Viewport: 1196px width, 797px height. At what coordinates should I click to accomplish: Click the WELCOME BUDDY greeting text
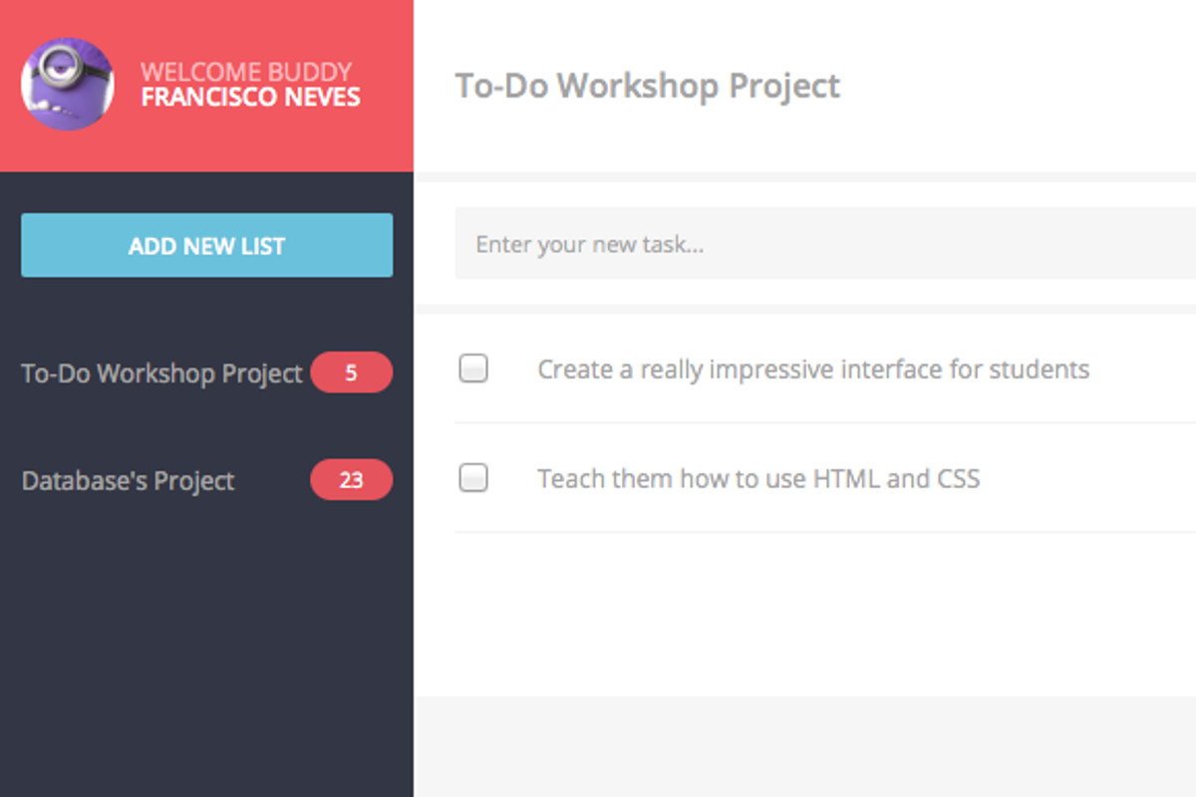point(247,71)
